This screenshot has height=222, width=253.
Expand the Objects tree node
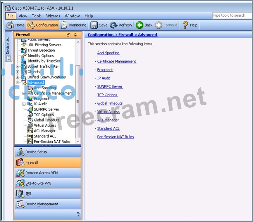(18, 72)
